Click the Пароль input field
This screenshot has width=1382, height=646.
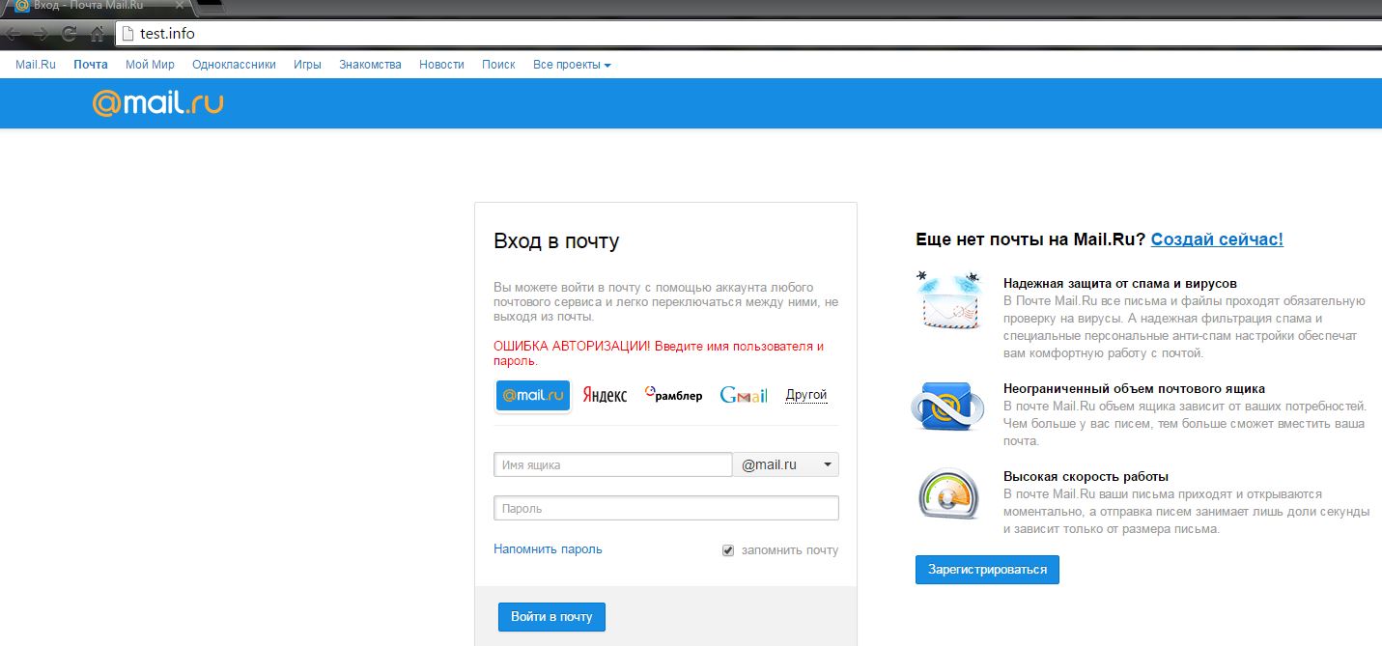[666, 508]
